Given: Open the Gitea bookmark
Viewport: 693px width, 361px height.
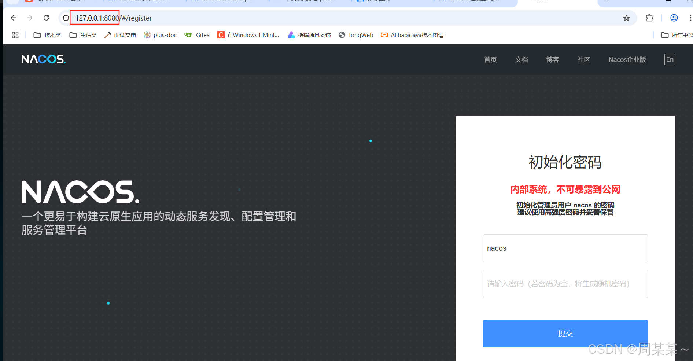Looking at the screenshot, I should tap(197, 35).
